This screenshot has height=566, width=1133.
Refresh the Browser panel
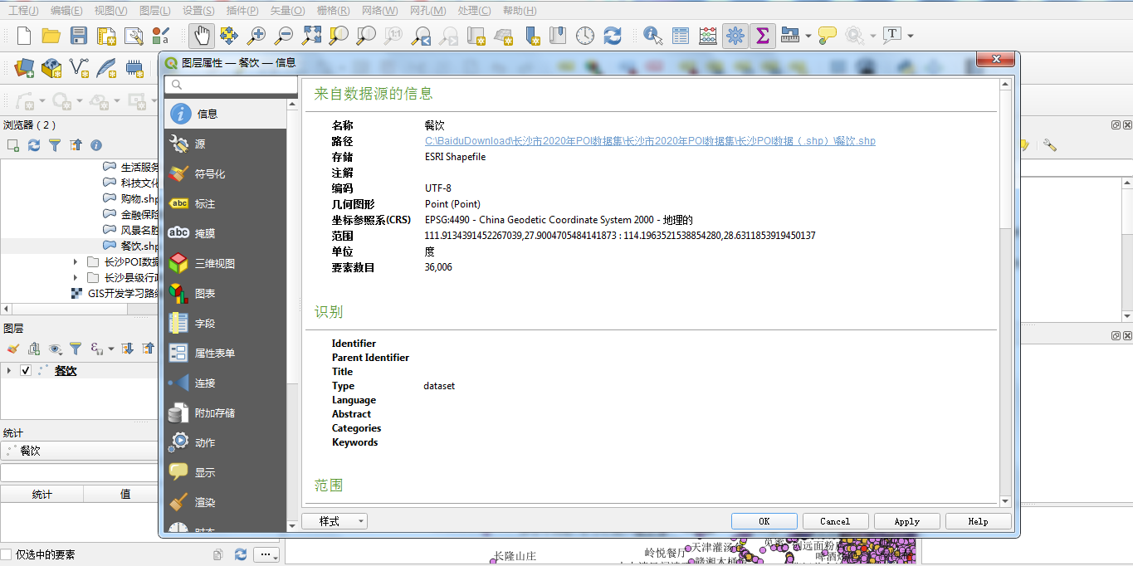pos(34,145)
